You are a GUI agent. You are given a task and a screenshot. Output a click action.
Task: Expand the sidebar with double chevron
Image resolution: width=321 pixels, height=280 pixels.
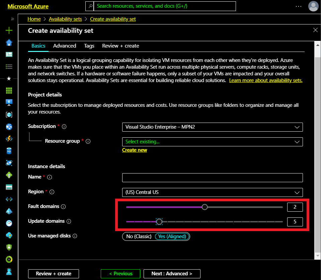click(x=12, y=19)
